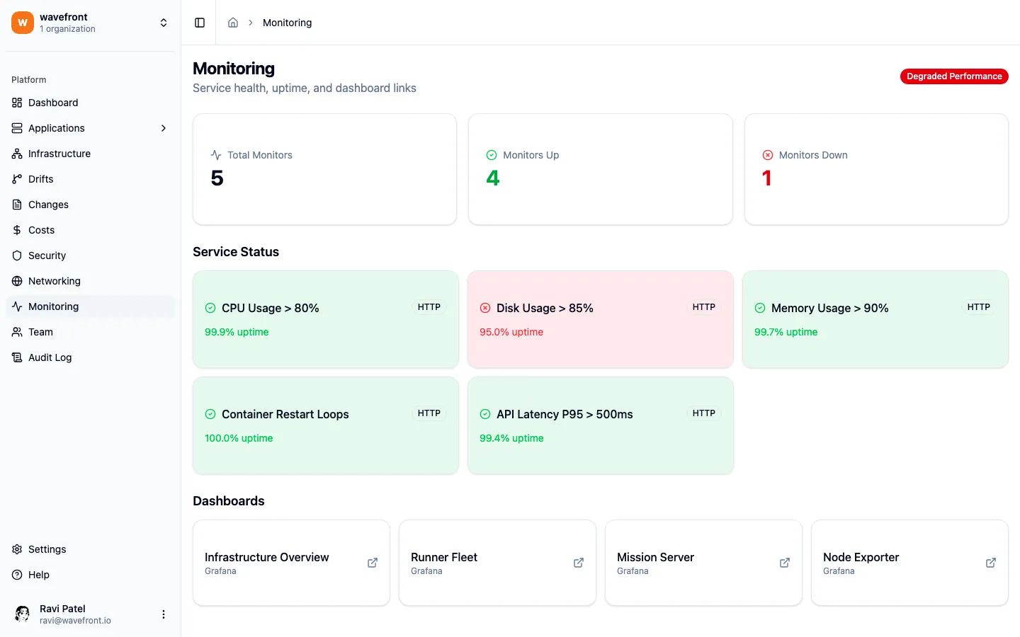Click the Disk Usage > 85% monitor card
The width and height of the screenshot is (1020, 637).
coord(601,319)
